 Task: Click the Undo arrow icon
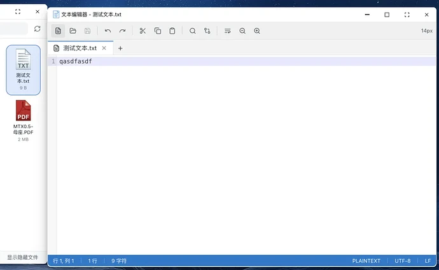[108, 31]
